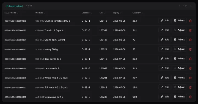The image size is (198, 104).
Task: Sort the table by Product
Action: point(40,13)
